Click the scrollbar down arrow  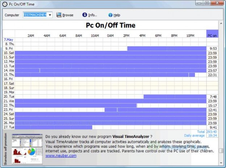221,163
